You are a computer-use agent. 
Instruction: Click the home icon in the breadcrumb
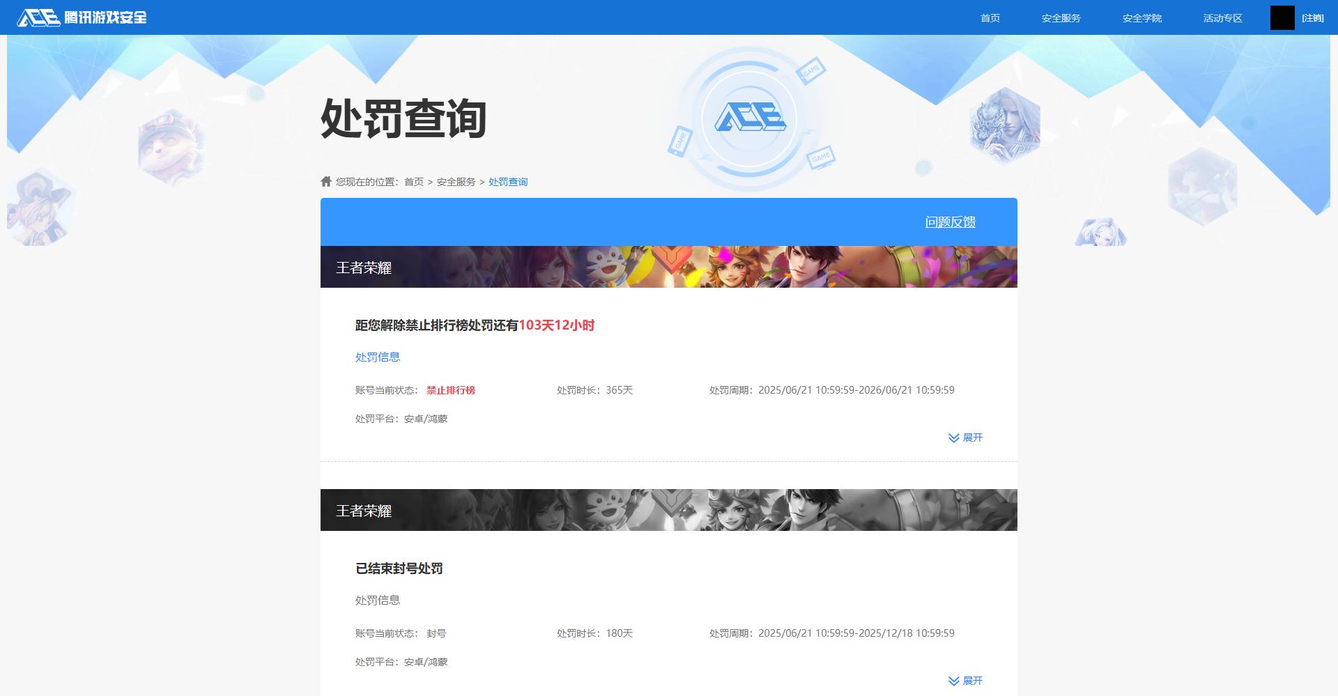(326, 180)
